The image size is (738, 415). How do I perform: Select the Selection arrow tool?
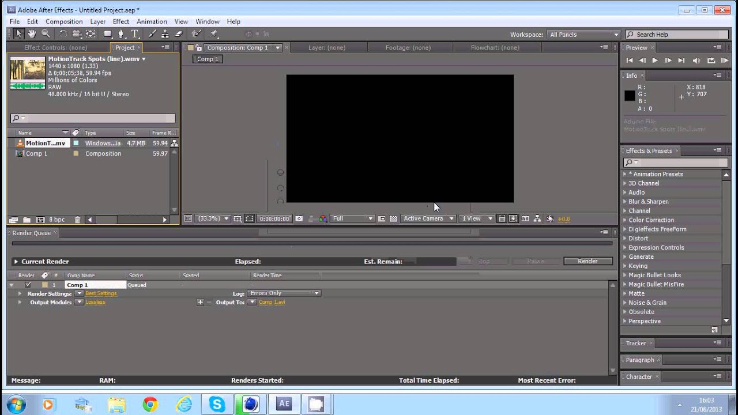(18, 34)
